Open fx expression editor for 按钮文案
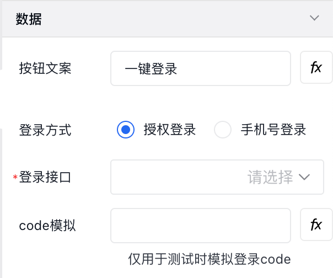This screenshot has width=333, height=278. click(316, 68)
